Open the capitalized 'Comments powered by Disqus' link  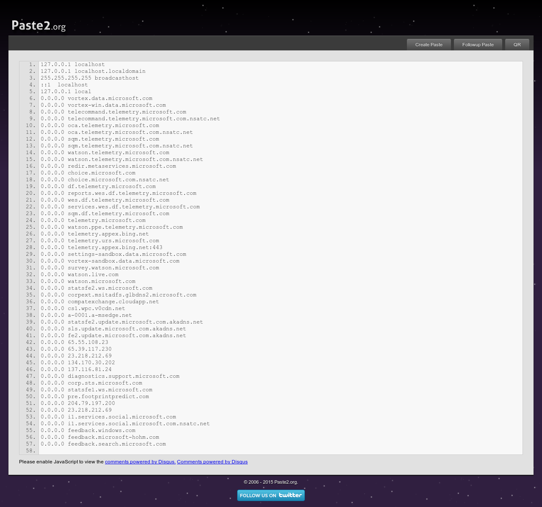coord(212,462)
